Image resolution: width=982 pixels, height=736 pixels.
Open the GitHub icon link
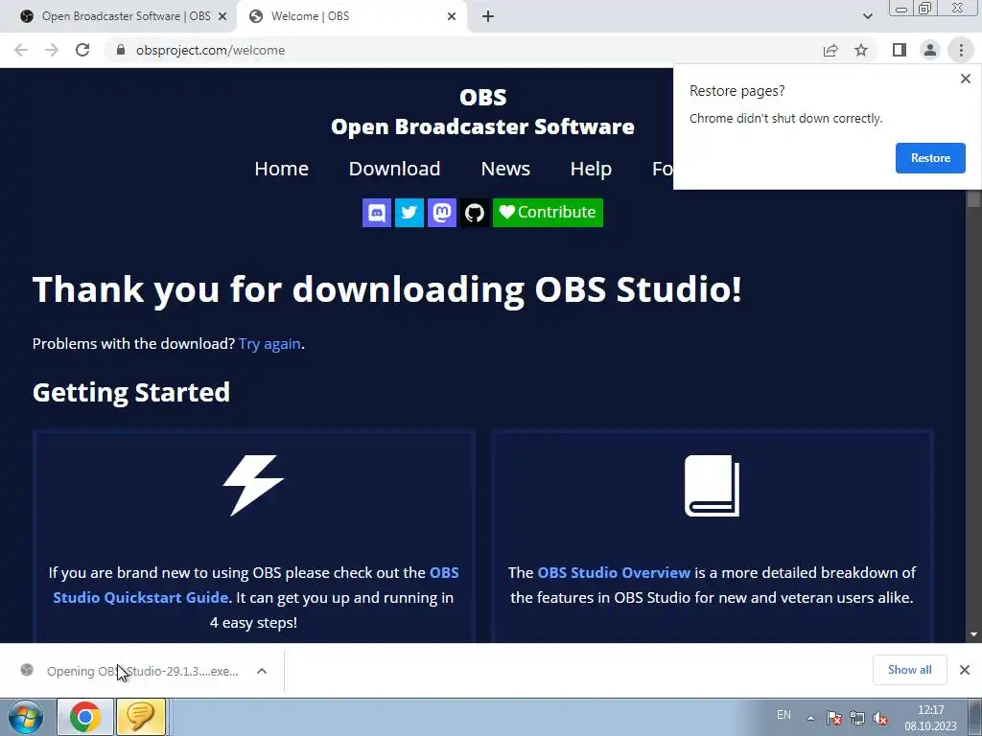click(474, 213)
